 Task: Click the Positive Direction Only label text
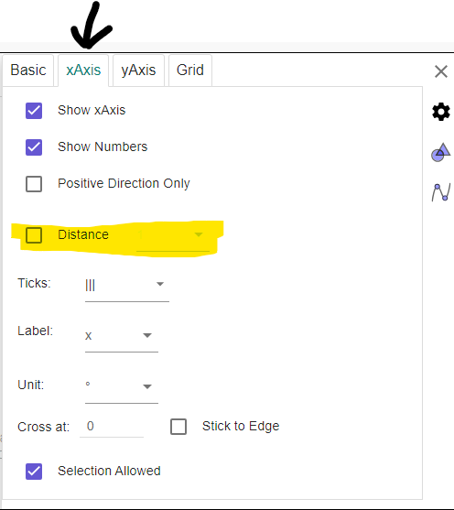(124, 183)
